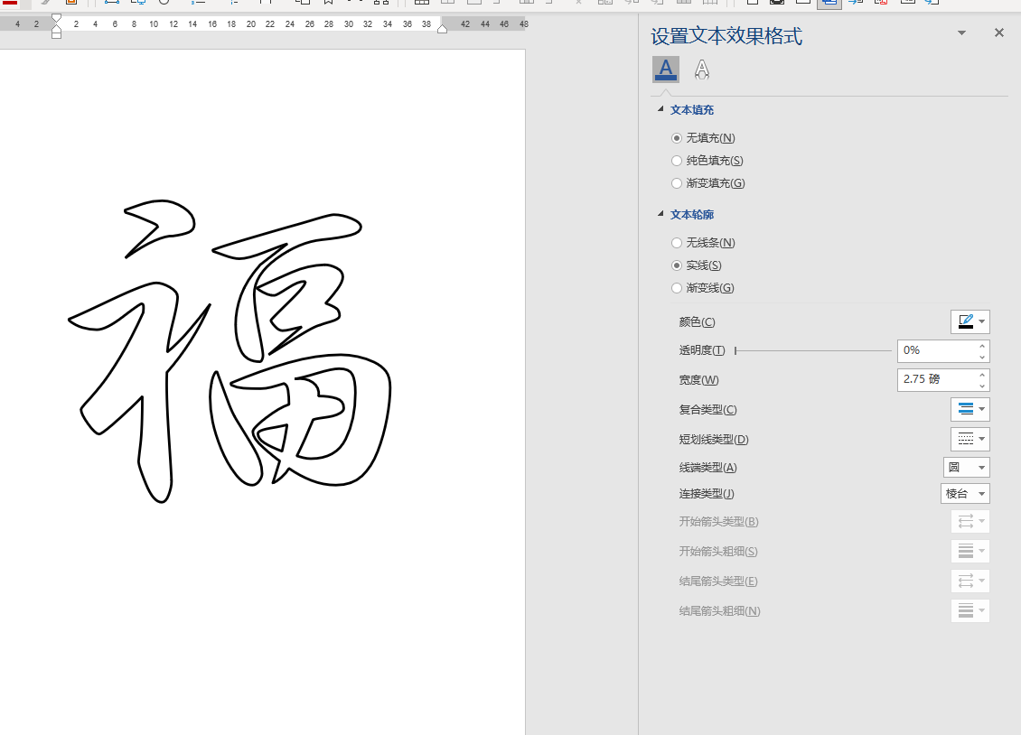Click the left indent box on ruler
Viewport: 1021px width, 735px height.
click(x=57, y=34)
